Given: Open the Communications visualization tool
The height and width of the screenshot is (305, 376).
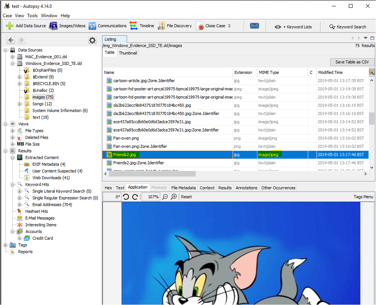Looking at the screenshot, I should pyautogui.click(x=107, y=26).
